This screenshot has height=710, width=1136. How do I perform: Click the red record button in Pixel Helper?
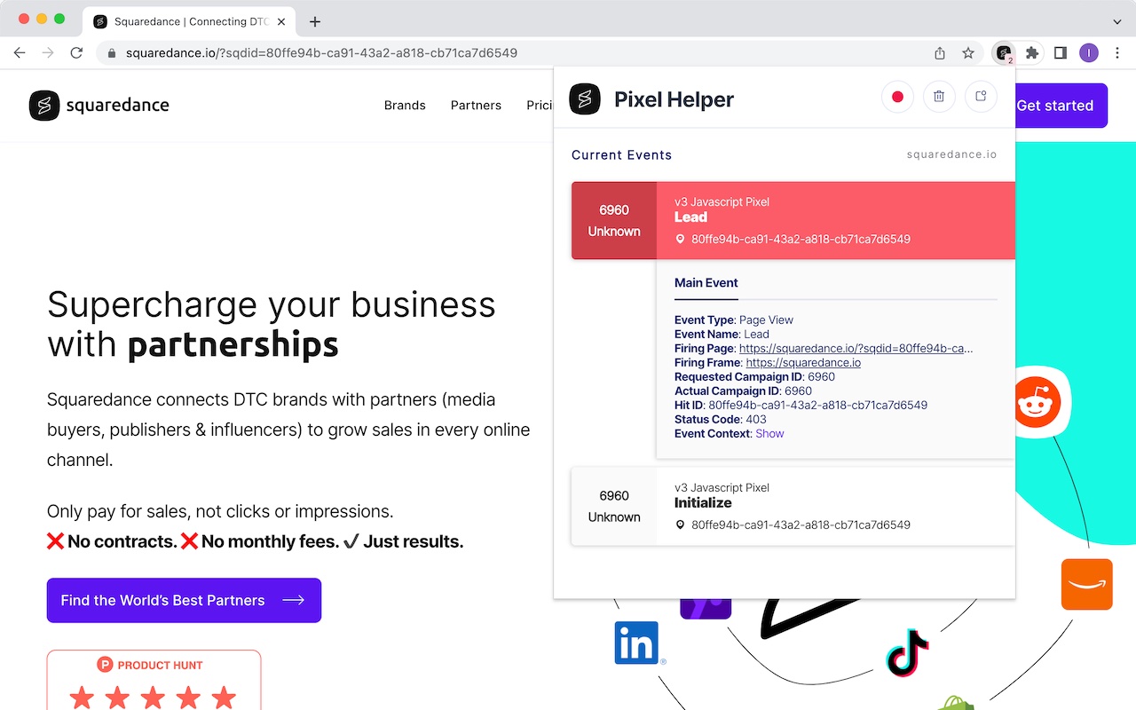[x=897, y=97]
